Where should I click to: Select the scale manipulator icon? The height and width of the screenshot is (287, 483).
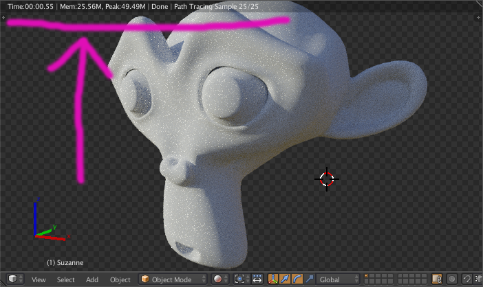309,279
